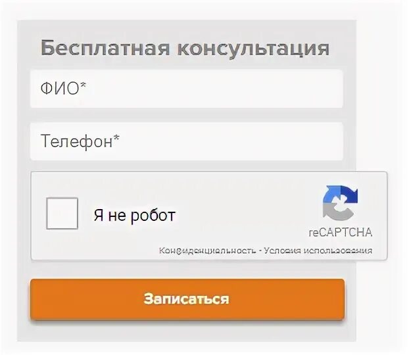Submit the form with Записаться button
This screenshot has height=355, width=409.
[187, 299]
